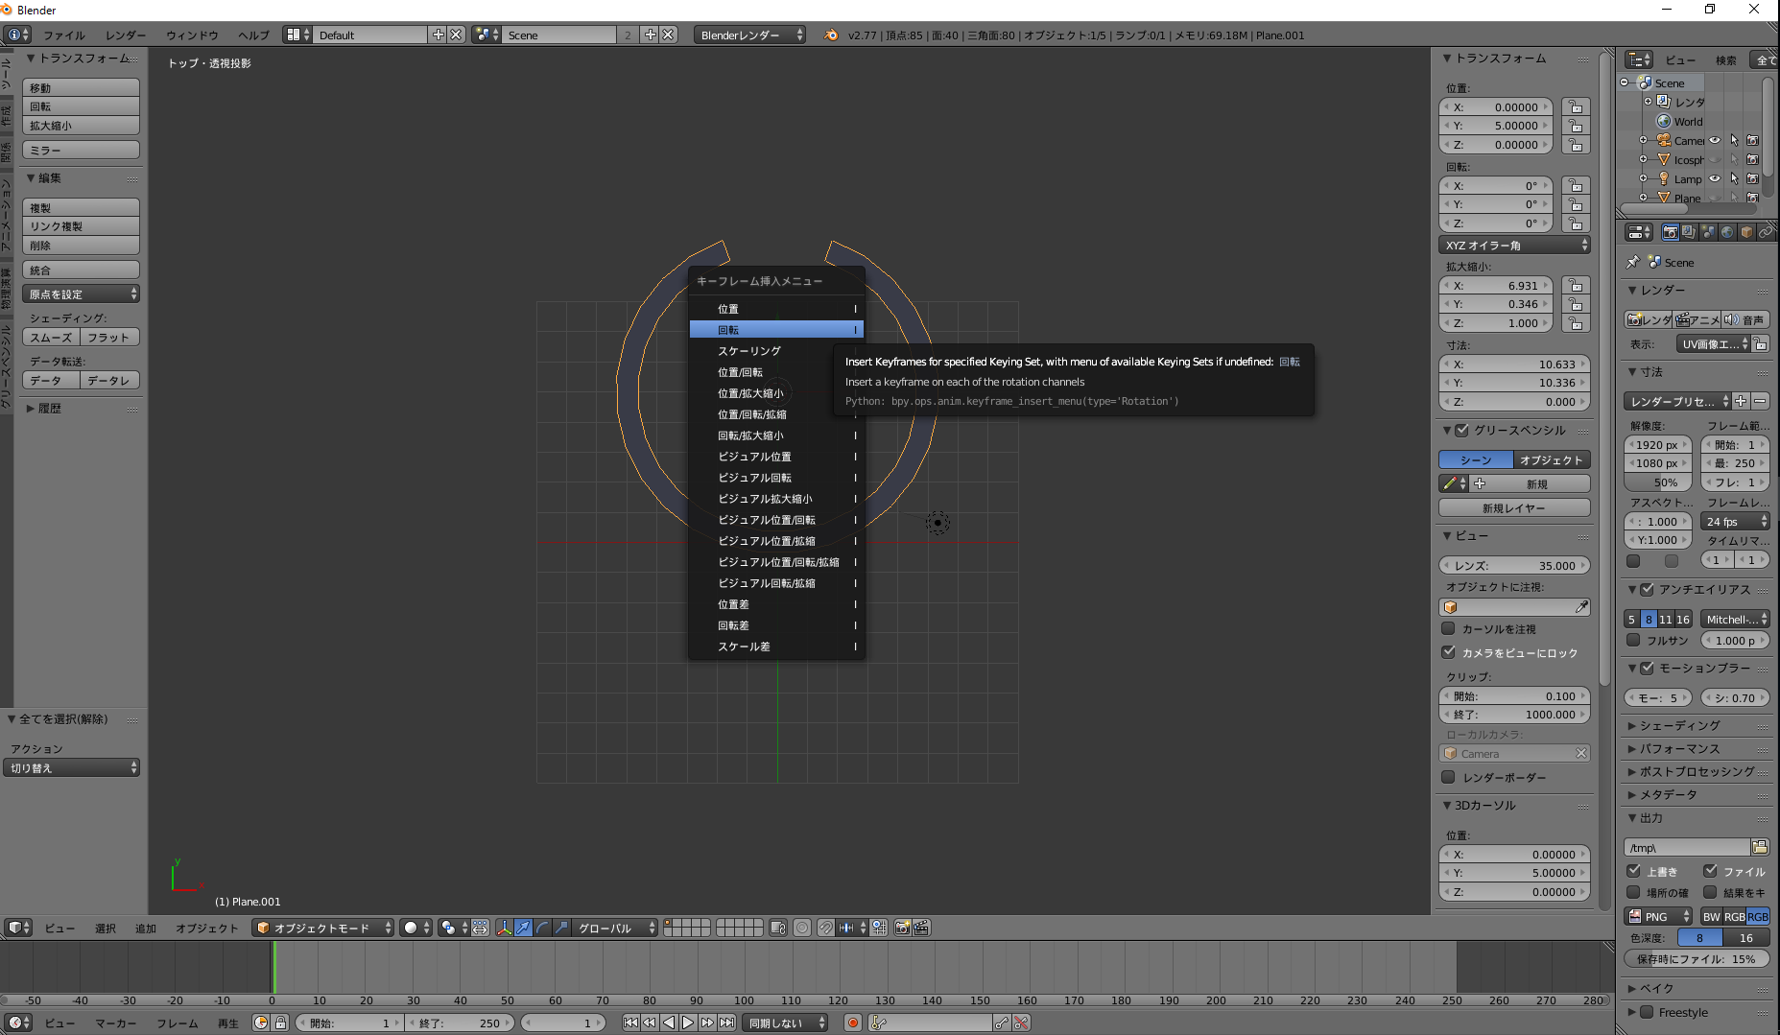Enable the cursor focus checkbox カーソルを注視
This screenshot has height=1035, width=1780.
(1448, 629)
